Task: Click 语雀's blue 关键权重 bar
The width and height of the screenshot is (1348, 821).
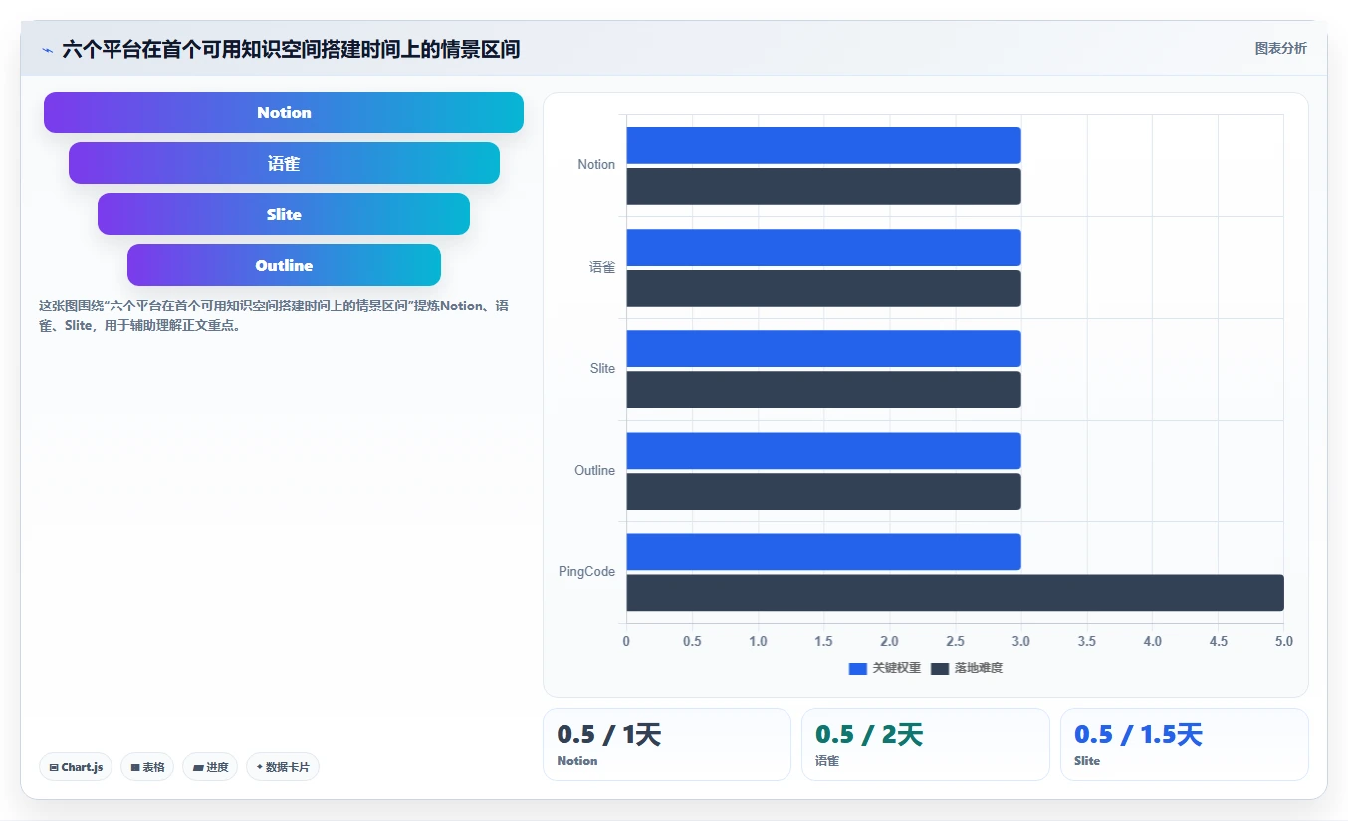Action: point(823,247)
